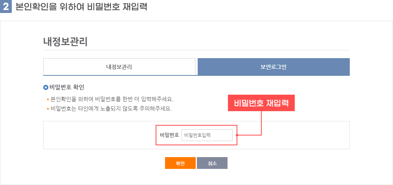
Task: Open the 보안로그인 tab
Action: coord(274,67)
